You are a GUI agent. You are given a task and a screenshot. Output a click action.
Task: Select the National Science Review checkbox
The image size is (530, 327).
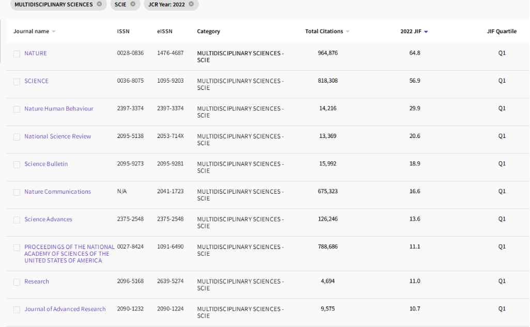(x=17, y=137)
